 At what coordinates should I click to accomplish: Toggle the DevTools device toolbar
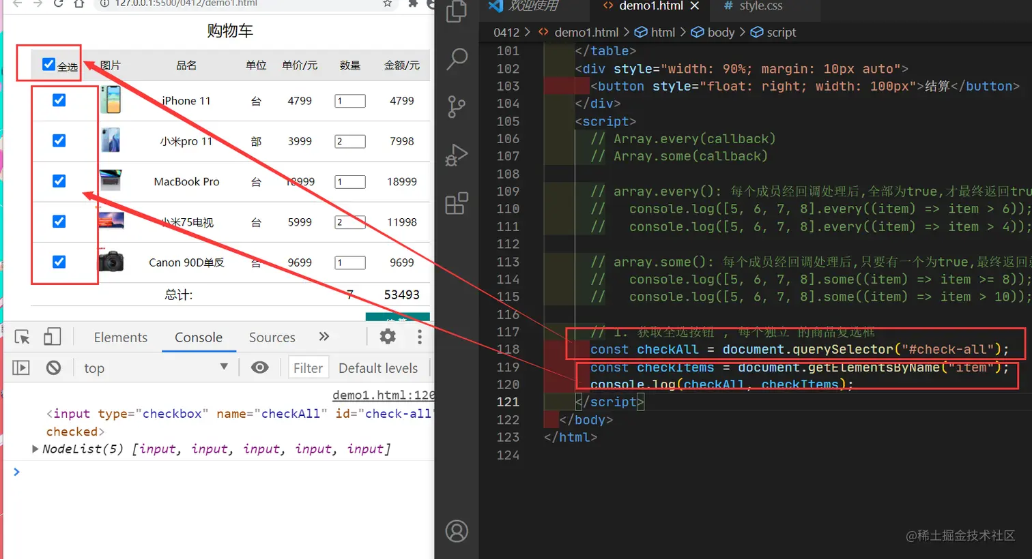point(52,337)
